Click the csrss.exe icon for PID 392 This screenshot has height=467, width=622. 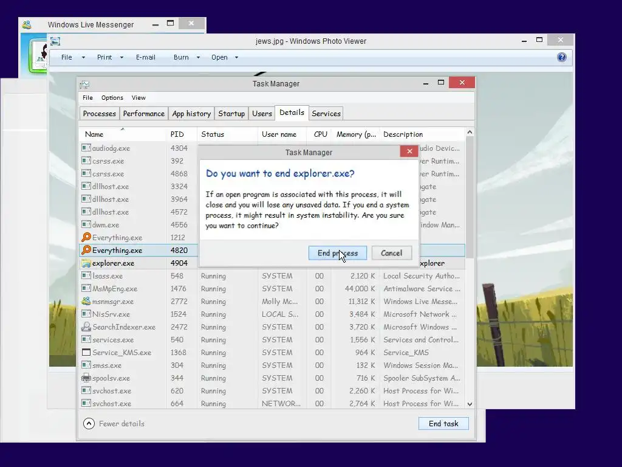(x=86, y=161)
